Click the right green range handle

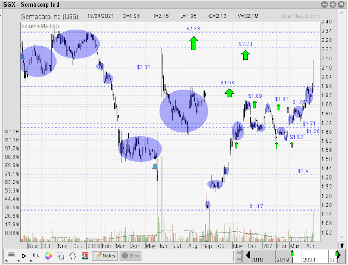[x=337, y=254]
